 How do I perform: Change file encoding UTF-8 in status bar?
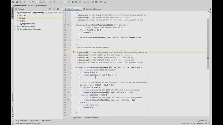click(x=193, y=124)
